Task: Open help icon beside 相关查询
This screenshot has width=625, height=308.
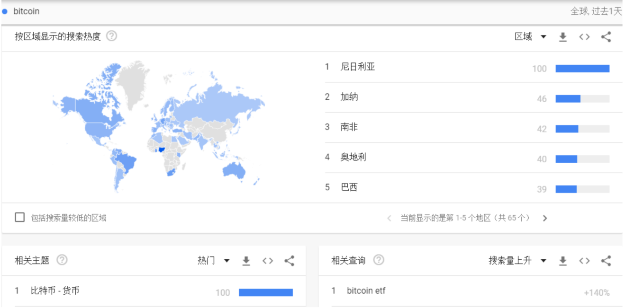Action: pos(379,260)
